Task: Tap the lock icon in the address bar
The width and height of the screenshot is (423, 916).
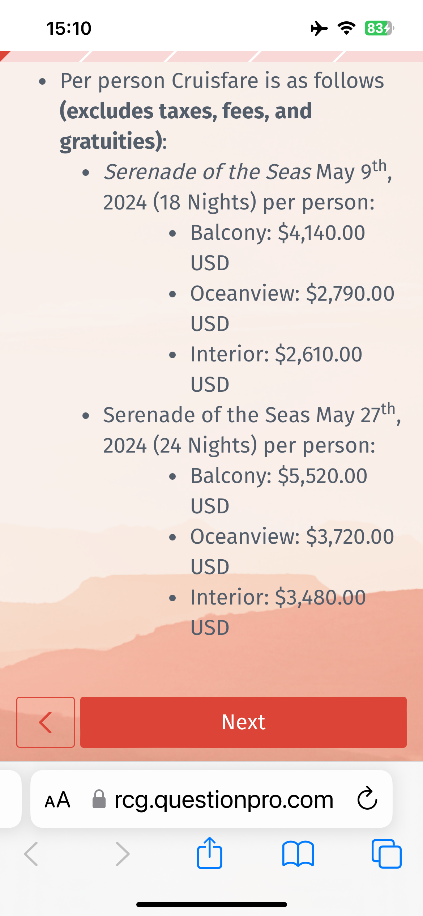Action: (99, 800)
